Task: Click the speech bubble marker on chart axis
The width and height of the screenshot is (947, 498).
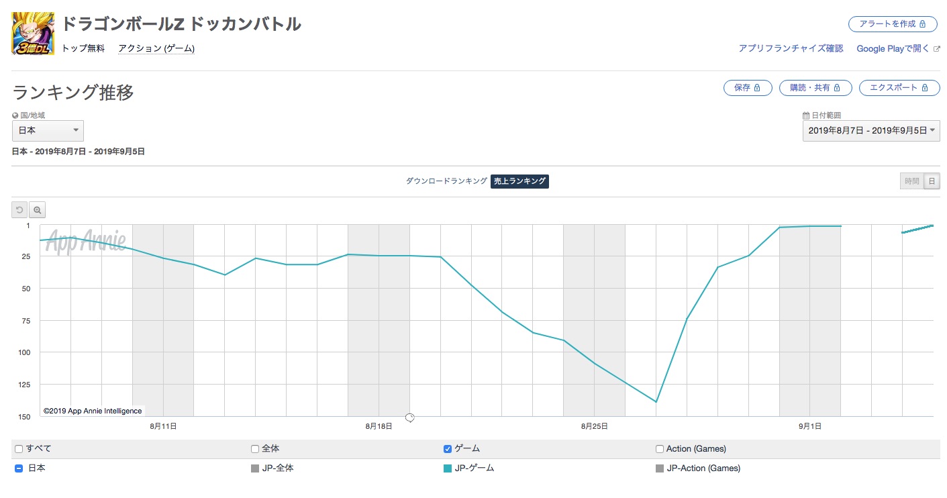Action: pos(409,418)
